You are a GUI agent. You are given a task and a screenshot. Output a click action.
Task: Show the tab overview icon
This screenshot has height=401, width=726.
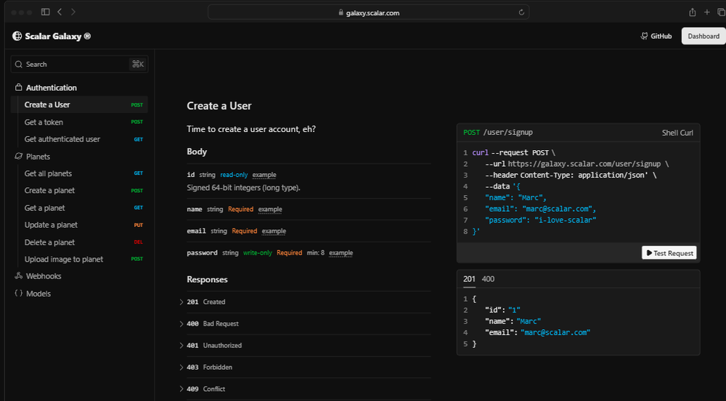(721, 12)
